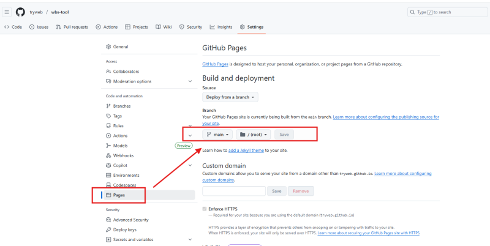
Task: Open the Projects tab
Action: click(x=137, y=27)
